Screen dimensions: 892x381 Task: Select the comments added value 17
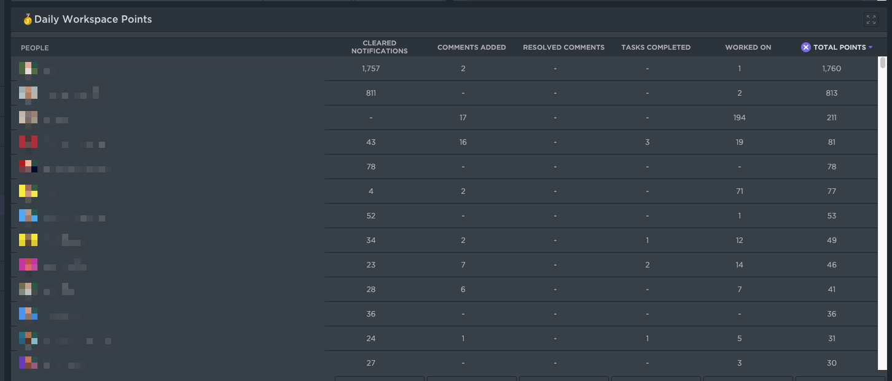pos(463,118)
